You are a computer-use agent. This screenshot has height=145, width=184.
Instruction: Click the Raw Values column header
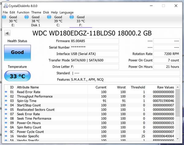pyautogui.click(x=165, y=87)
